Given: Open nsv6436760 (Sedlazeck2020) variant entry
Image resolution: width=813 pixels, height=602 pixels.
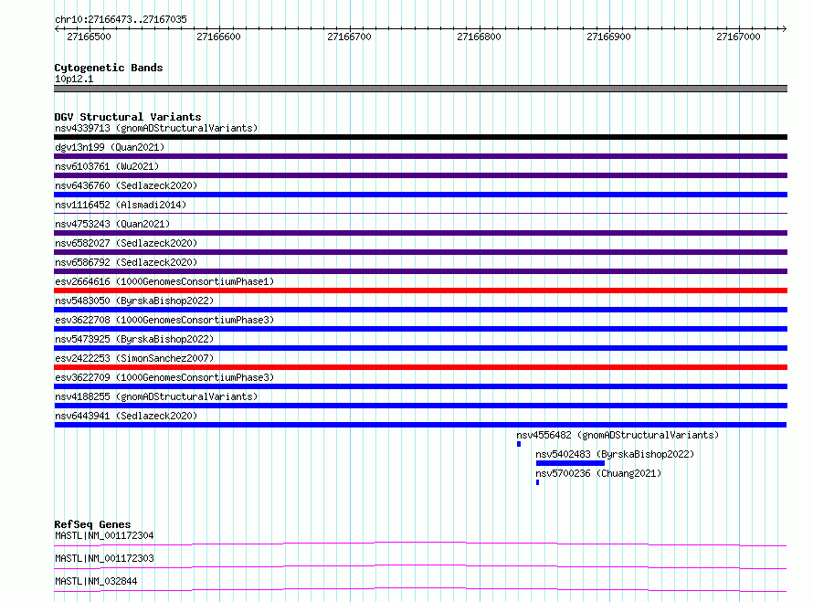Looking at the screenshot, I should 126,185.
